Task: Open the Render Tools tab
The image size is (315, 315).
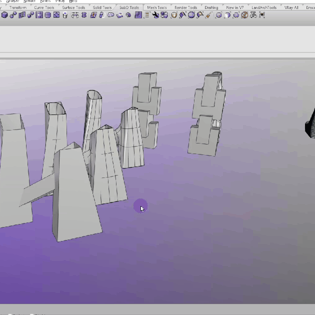Action: [x=185, y=7]
